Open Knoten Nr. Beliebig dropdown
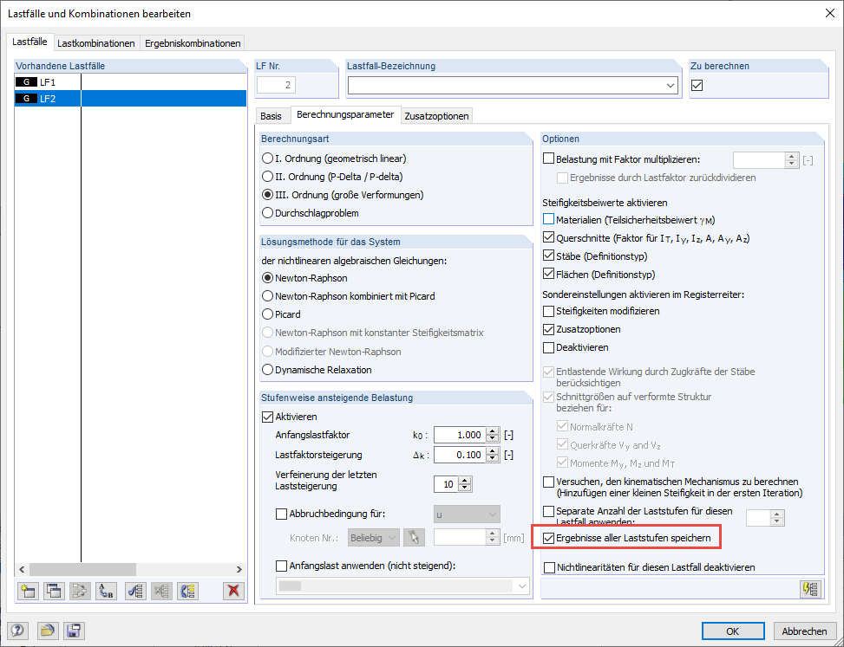Image resolution: width=844 pixels, height=647 pixels. 374,537
